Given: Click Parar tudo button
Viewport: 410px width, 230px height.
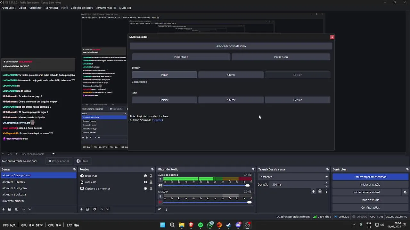Looking at the screenshot, I should click(281, 57).
